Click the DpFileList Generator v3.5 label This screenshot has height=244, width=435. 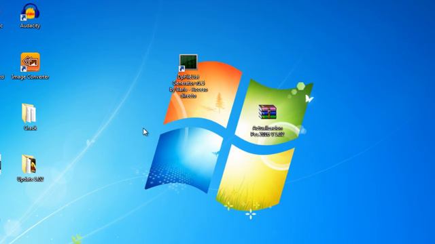[x=188, y=86]
